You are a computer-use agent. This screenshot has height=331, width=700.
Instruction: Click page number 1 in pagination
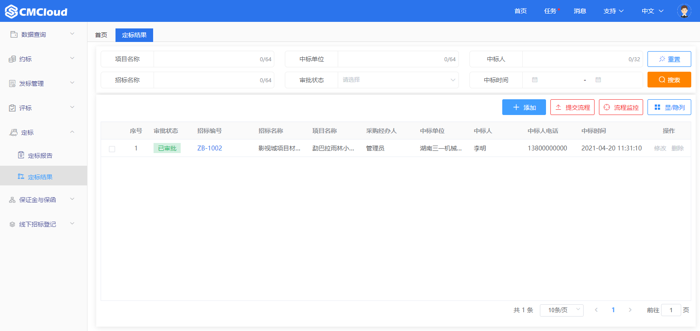pyautogui.click(x=613, y=310)
